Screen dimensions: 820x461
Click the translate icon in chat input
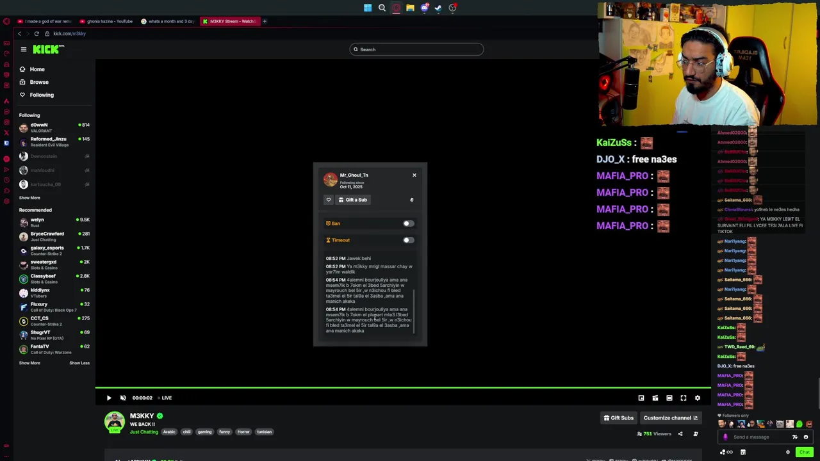click(x=795, y=437)
